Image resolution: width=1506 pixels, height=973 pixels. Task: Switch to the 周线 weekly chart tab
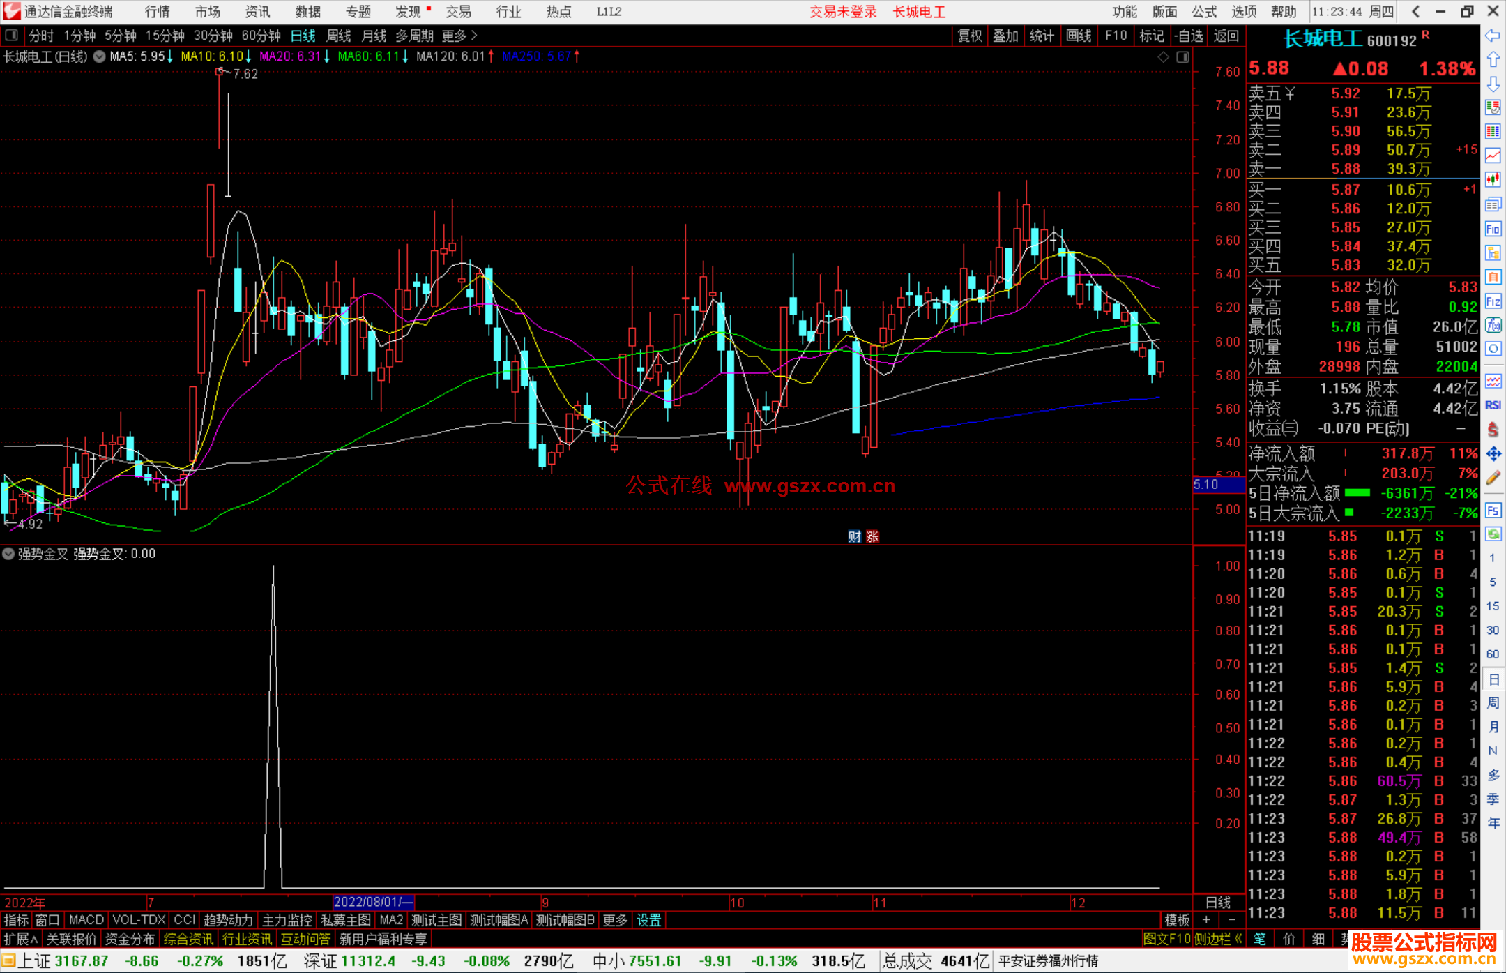click(x=338, y=36)
